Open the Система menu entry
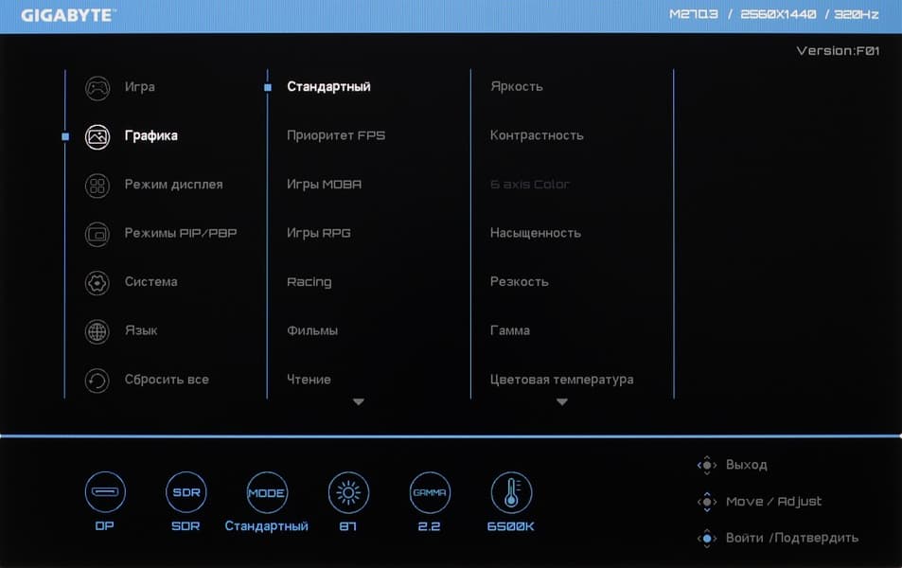The height and width of the screenshot is (568, 902). 151,282
